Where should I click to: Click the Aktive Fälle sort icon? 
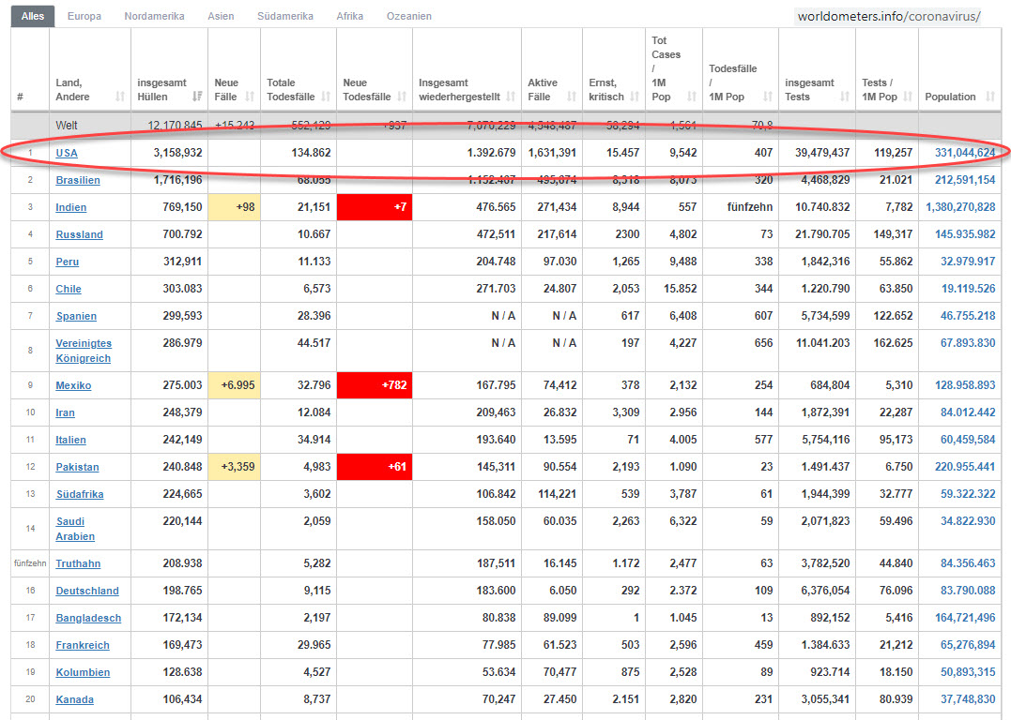coord(572,97)
